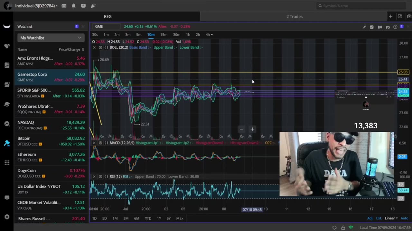This screenshot has width=412, height=231.
Task: Open the heart favorites sidebar icon
Action: (x=7, y=46)
